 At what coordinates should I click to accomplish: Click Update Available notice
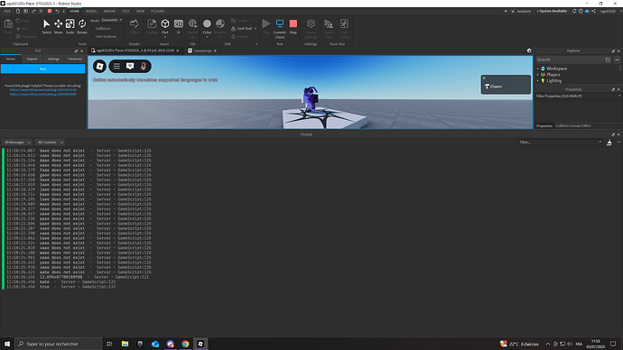coord(552,11)
